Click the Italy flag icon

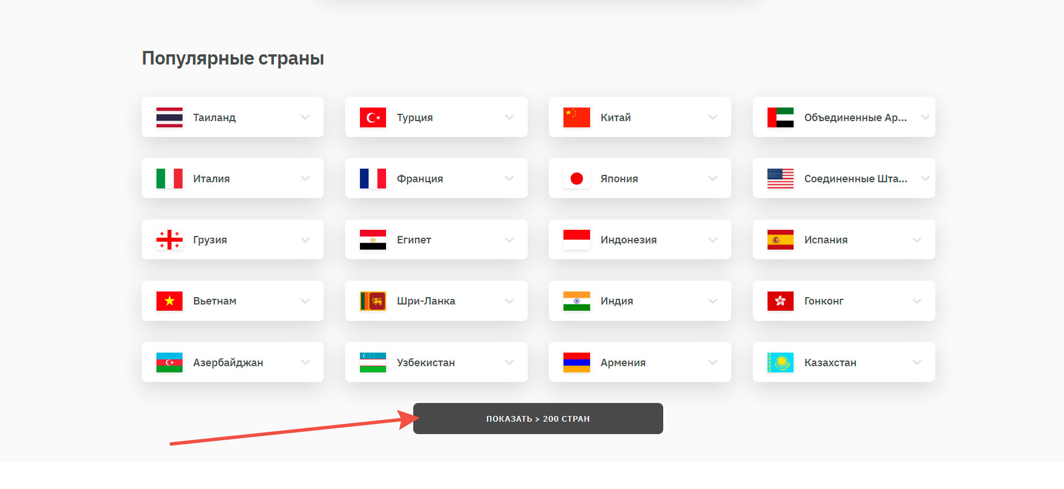click(x=169, y=178)
